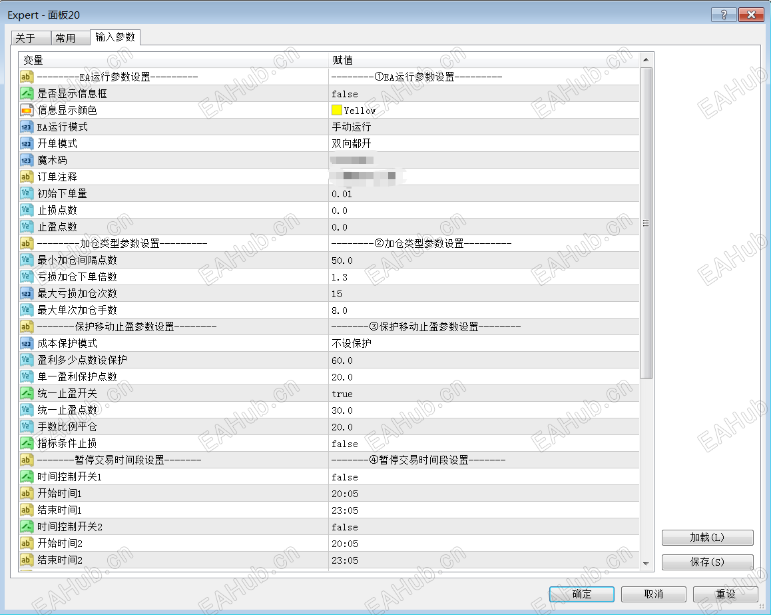
Task: Click the string icon beside 加仓类型参数设置 header
Action: [27, 244]
